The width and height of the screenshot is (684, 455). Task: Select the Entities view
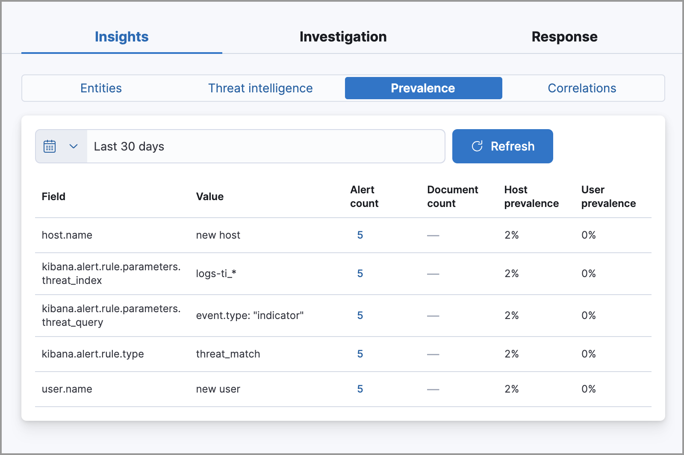[x=101, y=88]
